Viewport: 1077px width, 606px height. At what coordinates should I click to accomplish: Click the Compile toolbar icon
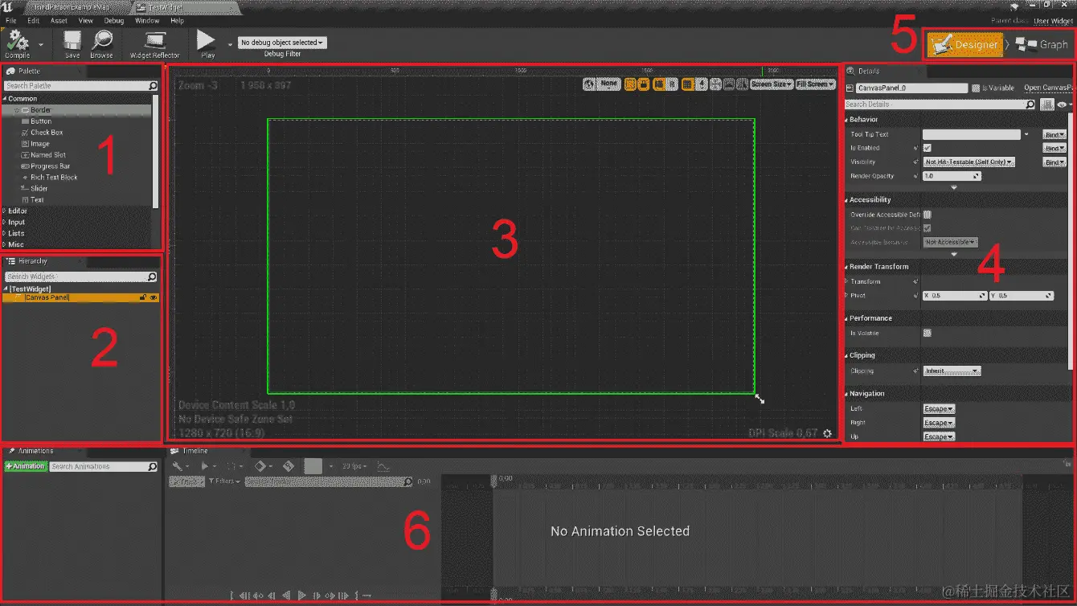tap(18, 40)
